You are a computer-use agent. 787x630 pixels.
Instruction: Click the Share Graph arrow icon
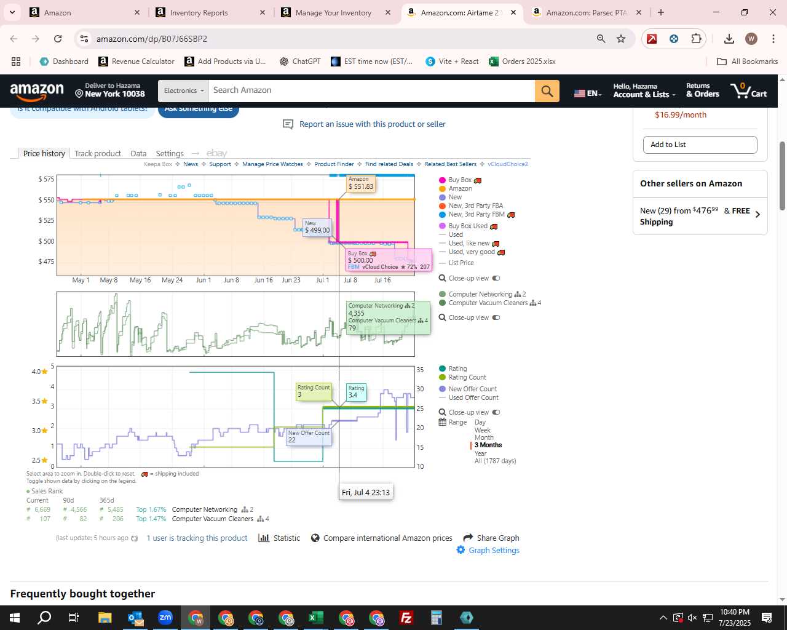tap(468, 537)
